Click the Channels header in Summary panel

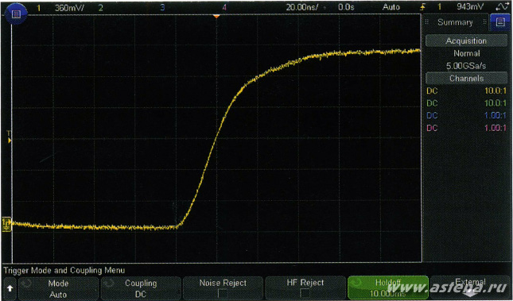tap(466, 79)
